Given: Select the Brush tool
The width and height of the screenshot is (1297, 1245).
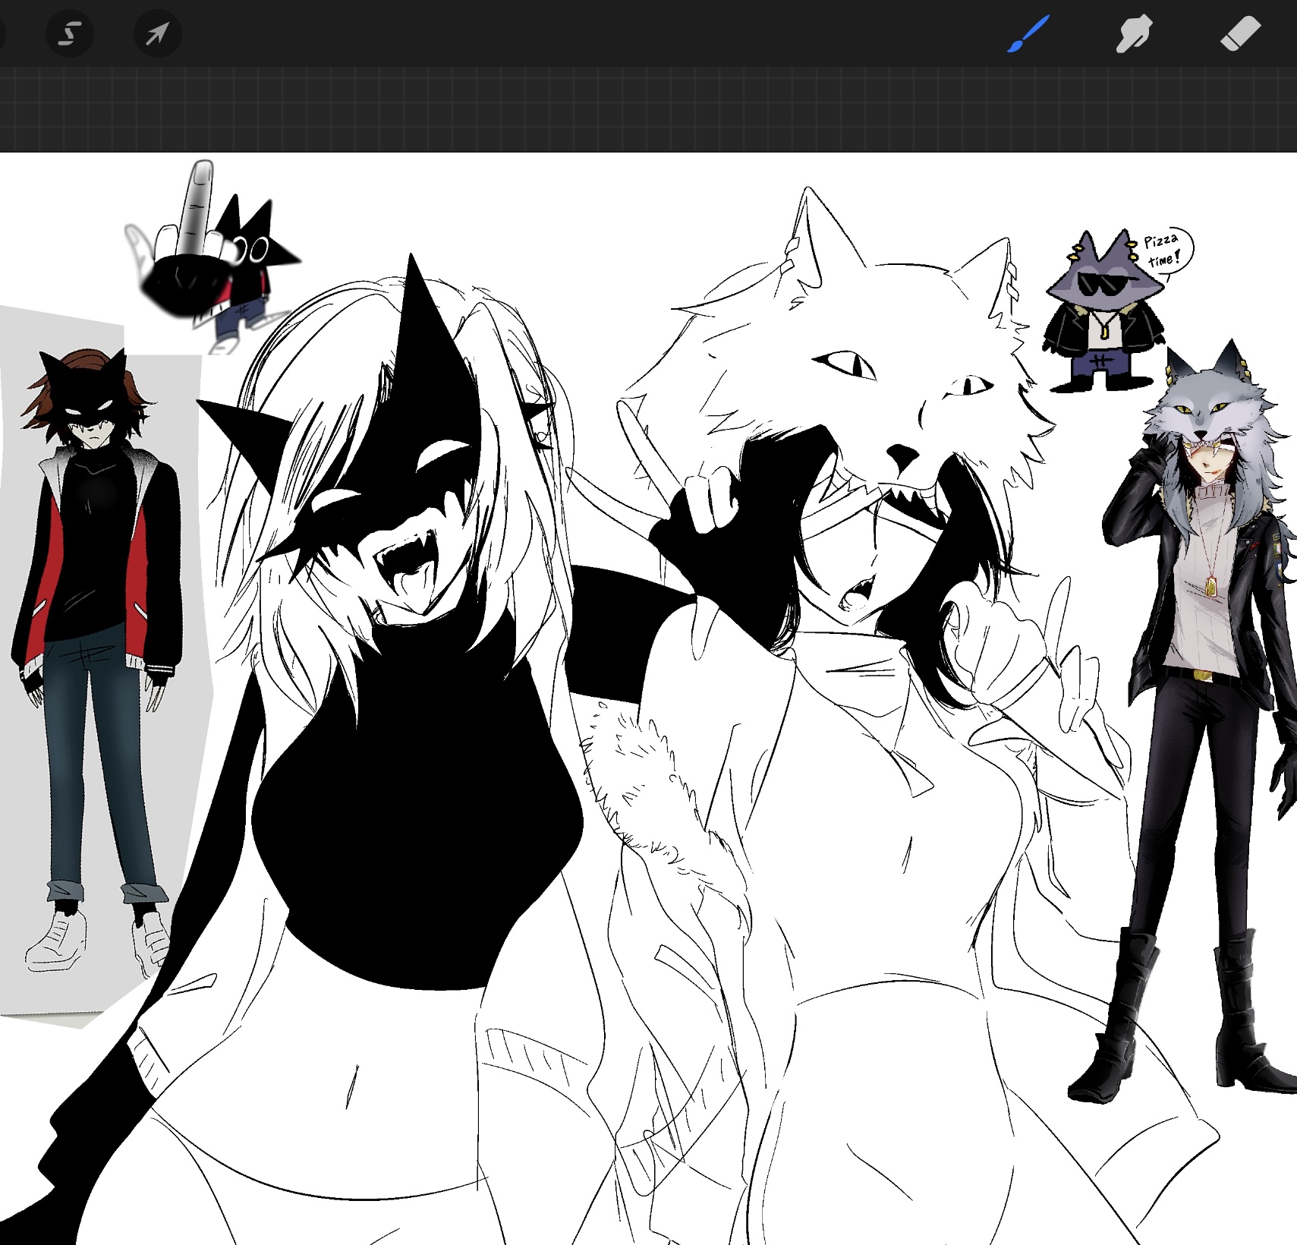Looking at the screenshot, I should pos(1028,34).
